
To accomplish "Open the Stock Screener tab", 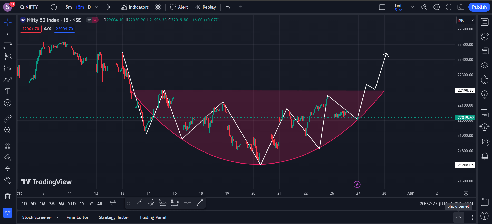I will pos(37,217).
